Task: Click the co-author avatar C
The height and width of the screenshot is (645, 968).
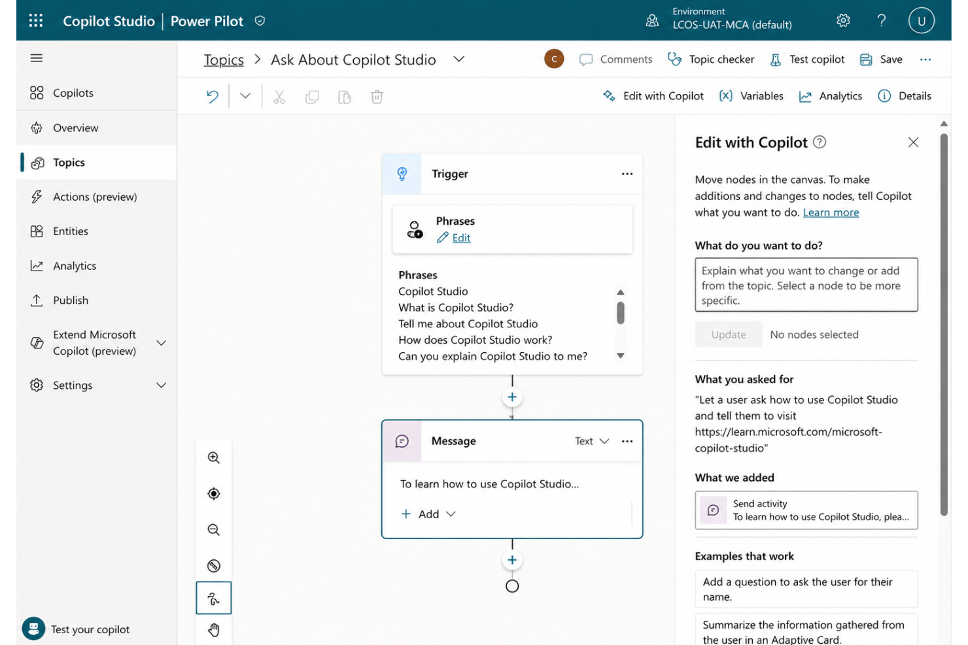Action: (554, 59)
